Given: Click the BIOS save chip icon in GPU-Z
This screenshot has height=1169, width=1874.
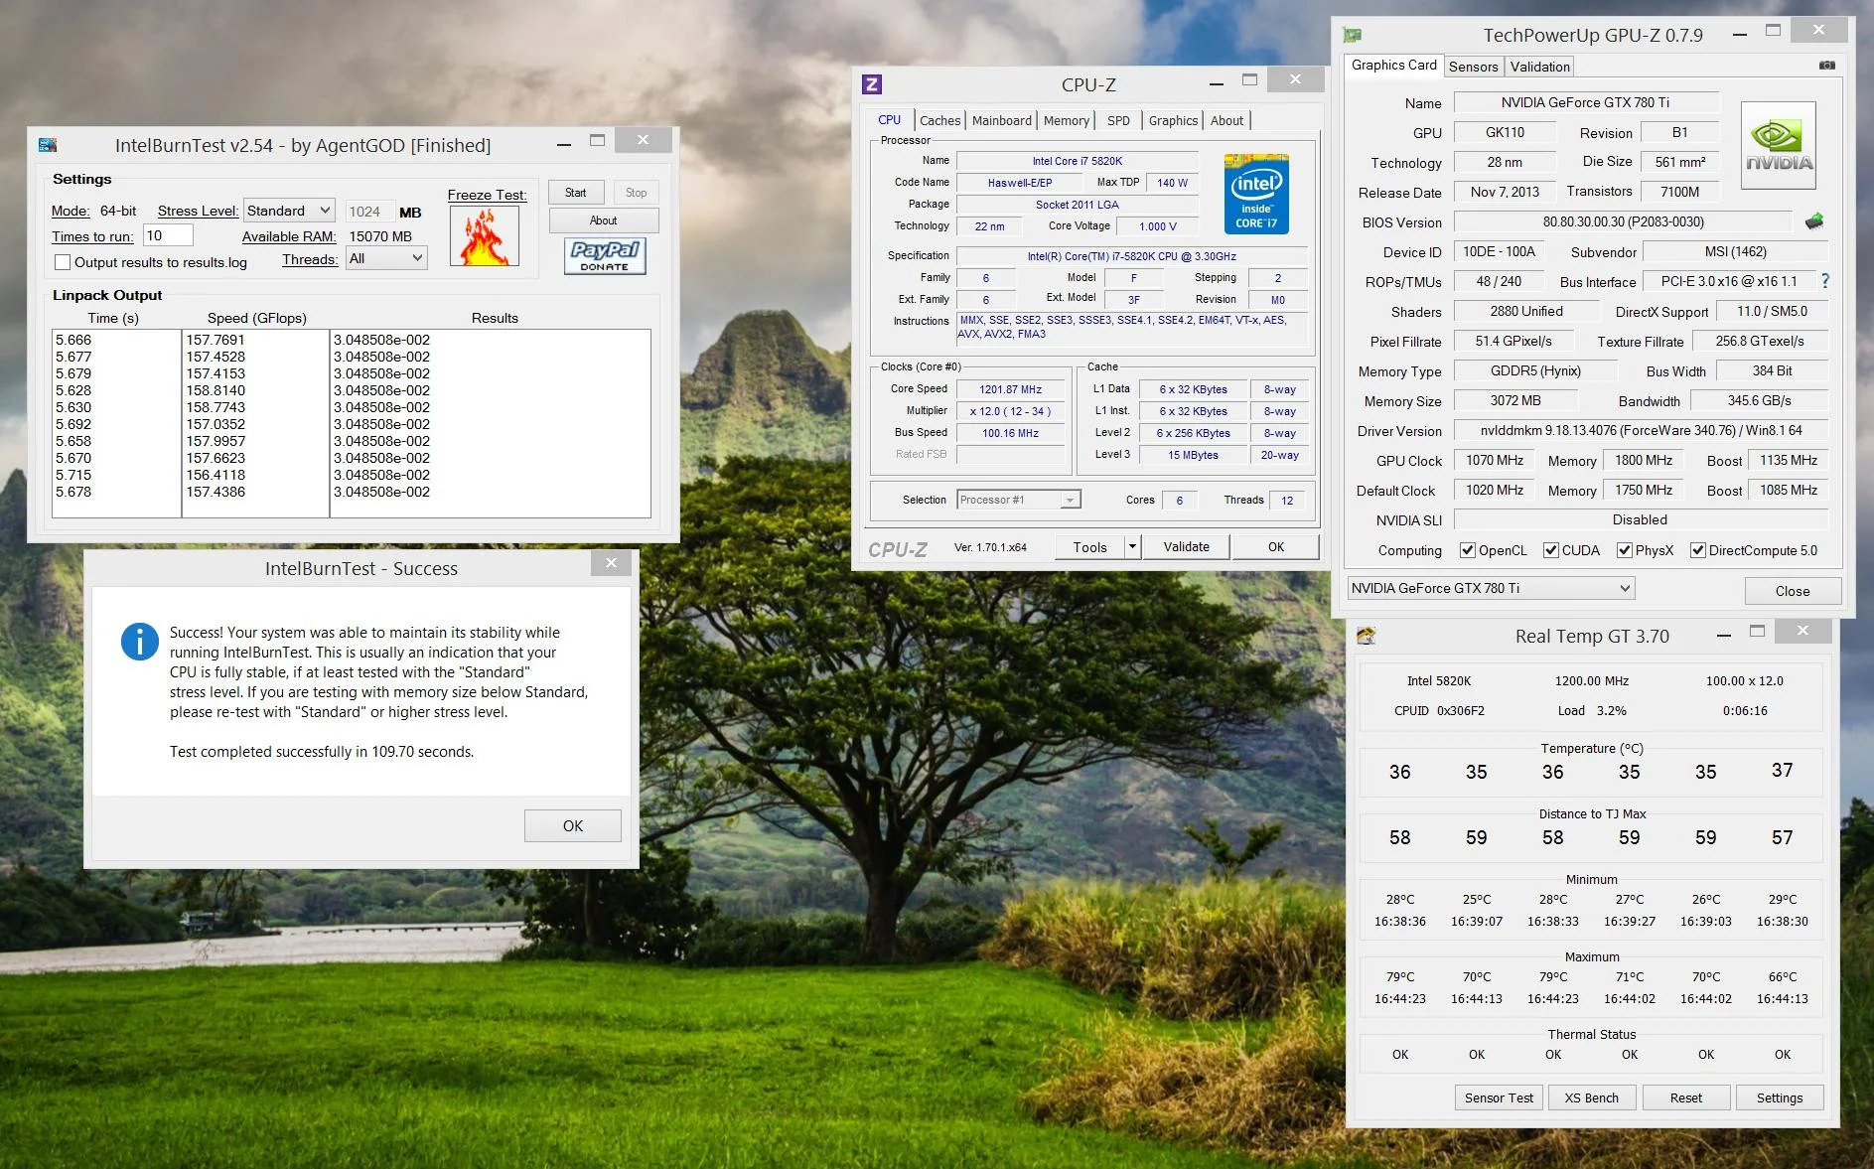Looking at the screenshot, I should (x=1813, y=221).
